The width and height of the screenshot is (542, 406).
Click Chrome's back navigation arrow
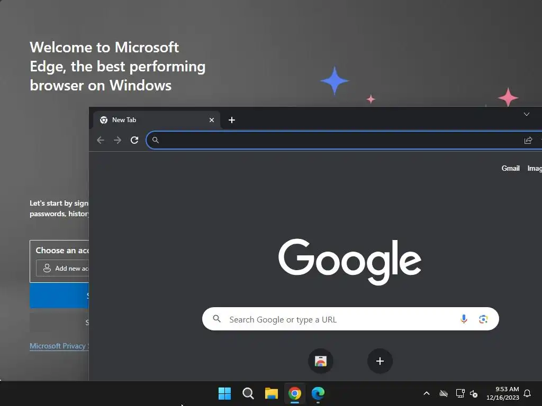(101, 140)
